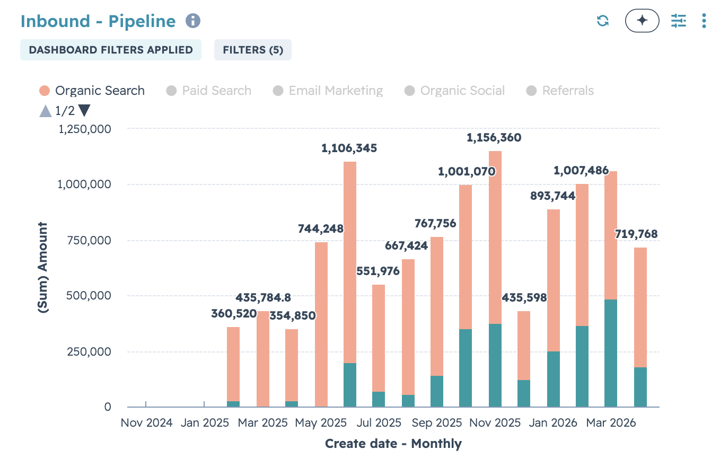Image resolution: width=720 pixels, height=476 pixels.
Task: Click the legend page indicator 1/2
Action: 65,111
